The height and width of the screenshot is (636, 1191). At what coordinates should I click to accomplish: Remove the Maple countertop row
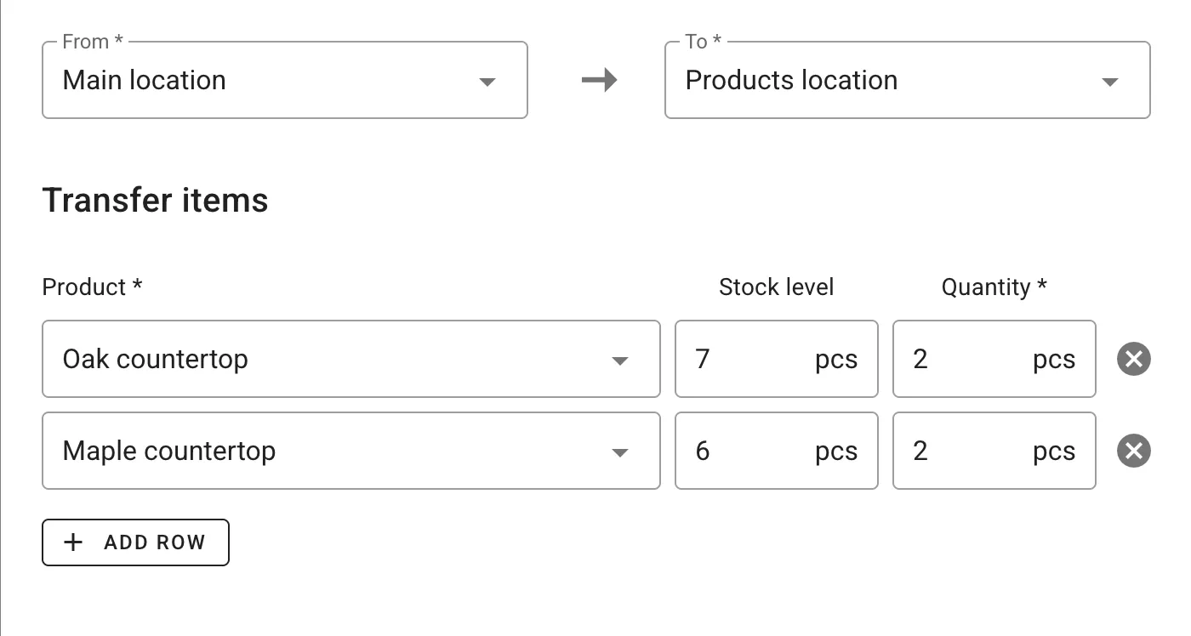(1133, 451)
